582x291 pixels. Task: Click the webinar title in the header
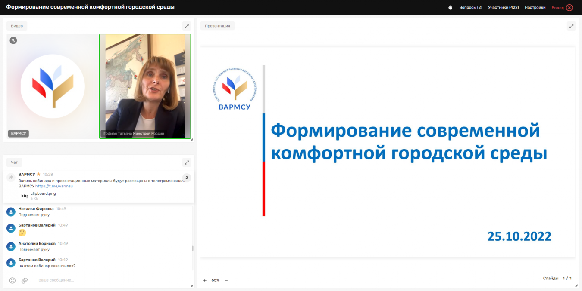90,7
